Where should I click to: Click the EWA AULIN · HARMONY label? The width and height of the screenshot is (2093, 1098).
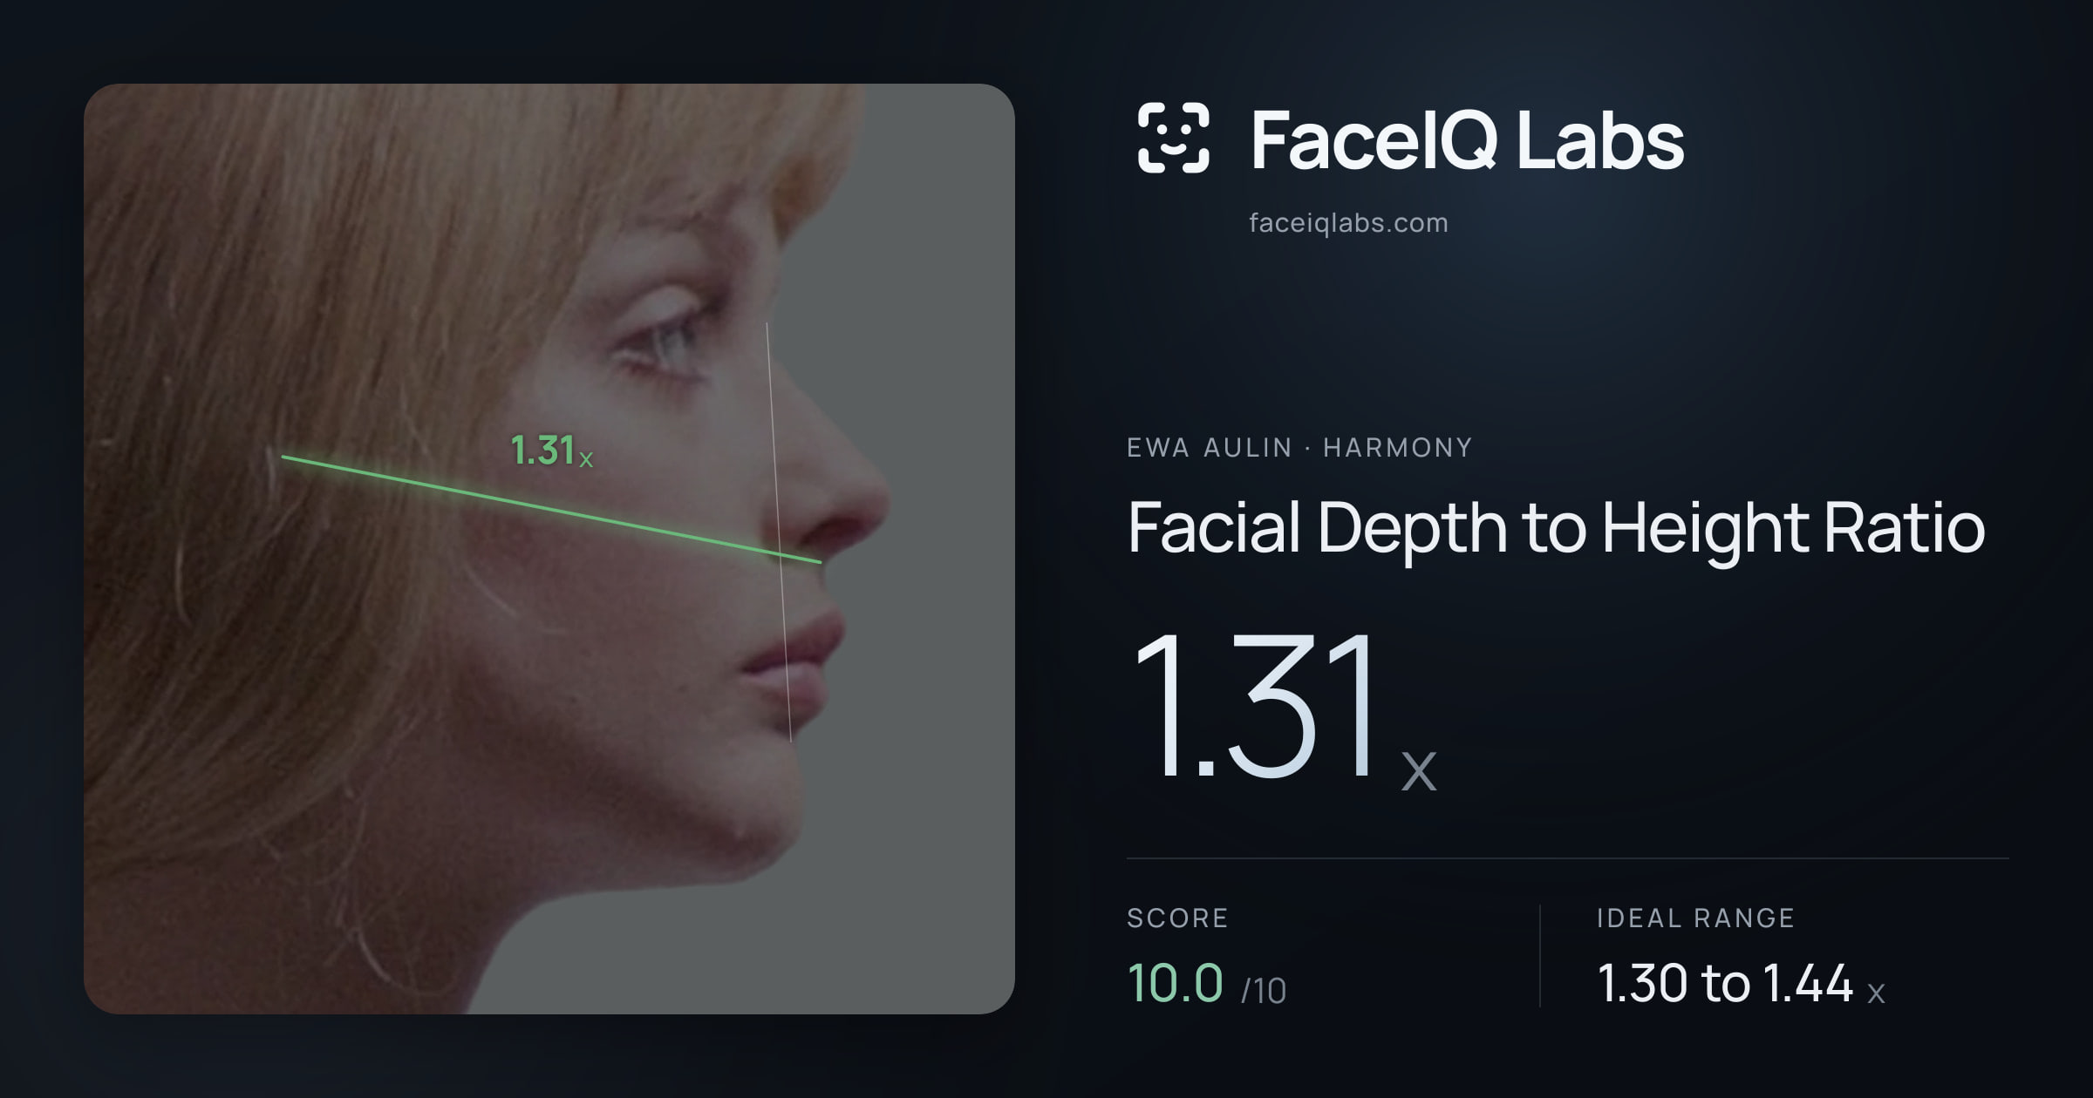click(x=1299, y=448)
